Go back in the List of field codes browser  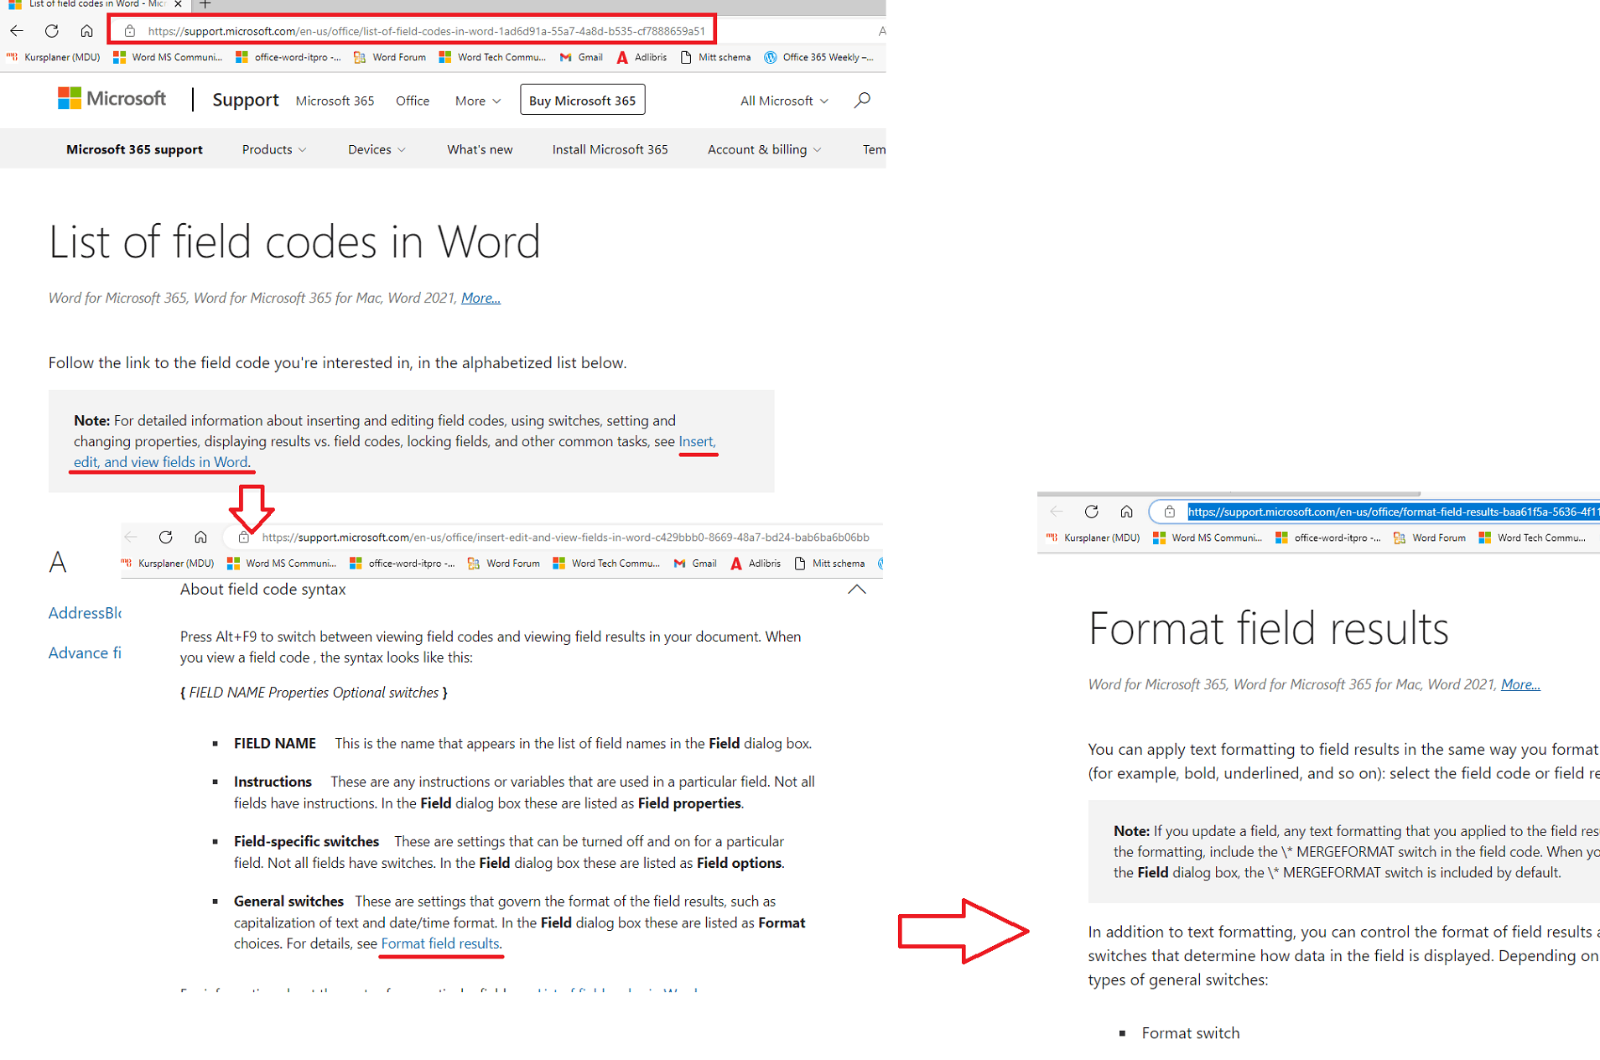click(x=17, y=31)
